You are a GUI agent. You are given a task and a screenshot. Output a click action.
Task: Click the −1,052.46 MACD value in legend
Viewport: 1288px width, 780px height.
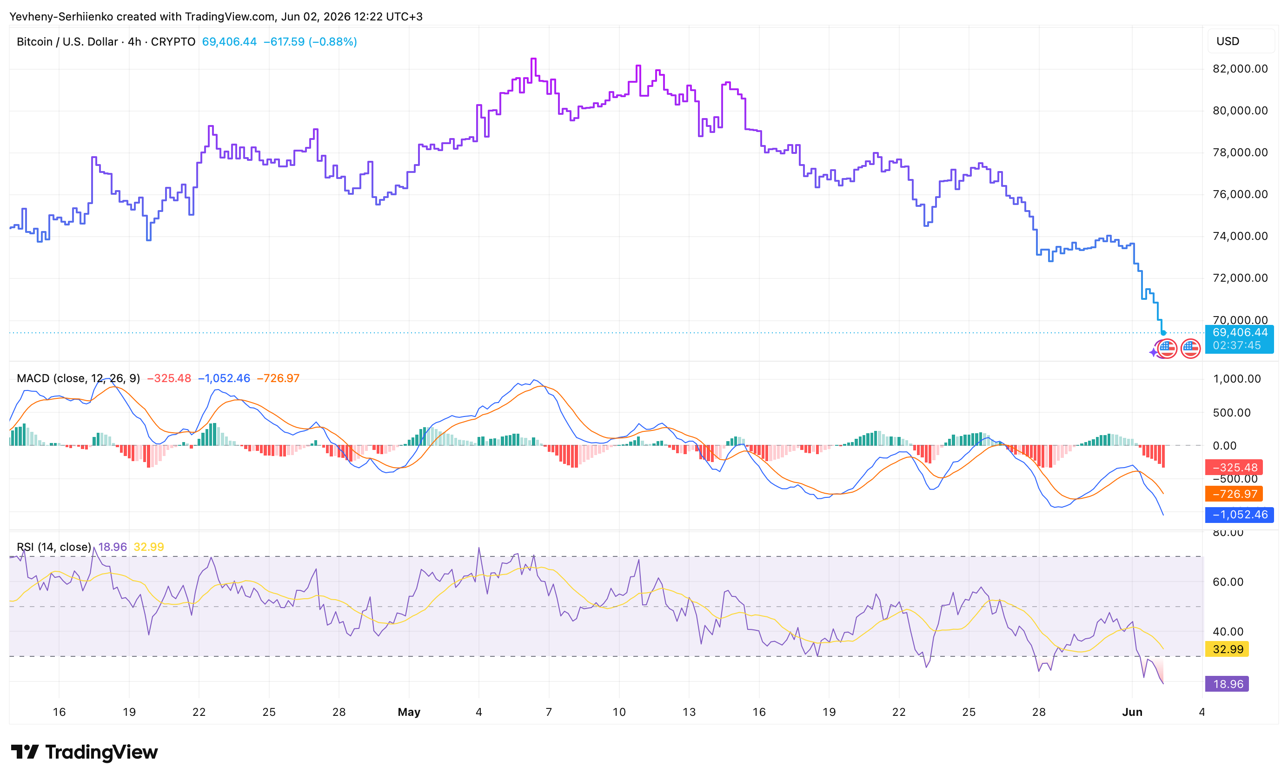point(224,378)
